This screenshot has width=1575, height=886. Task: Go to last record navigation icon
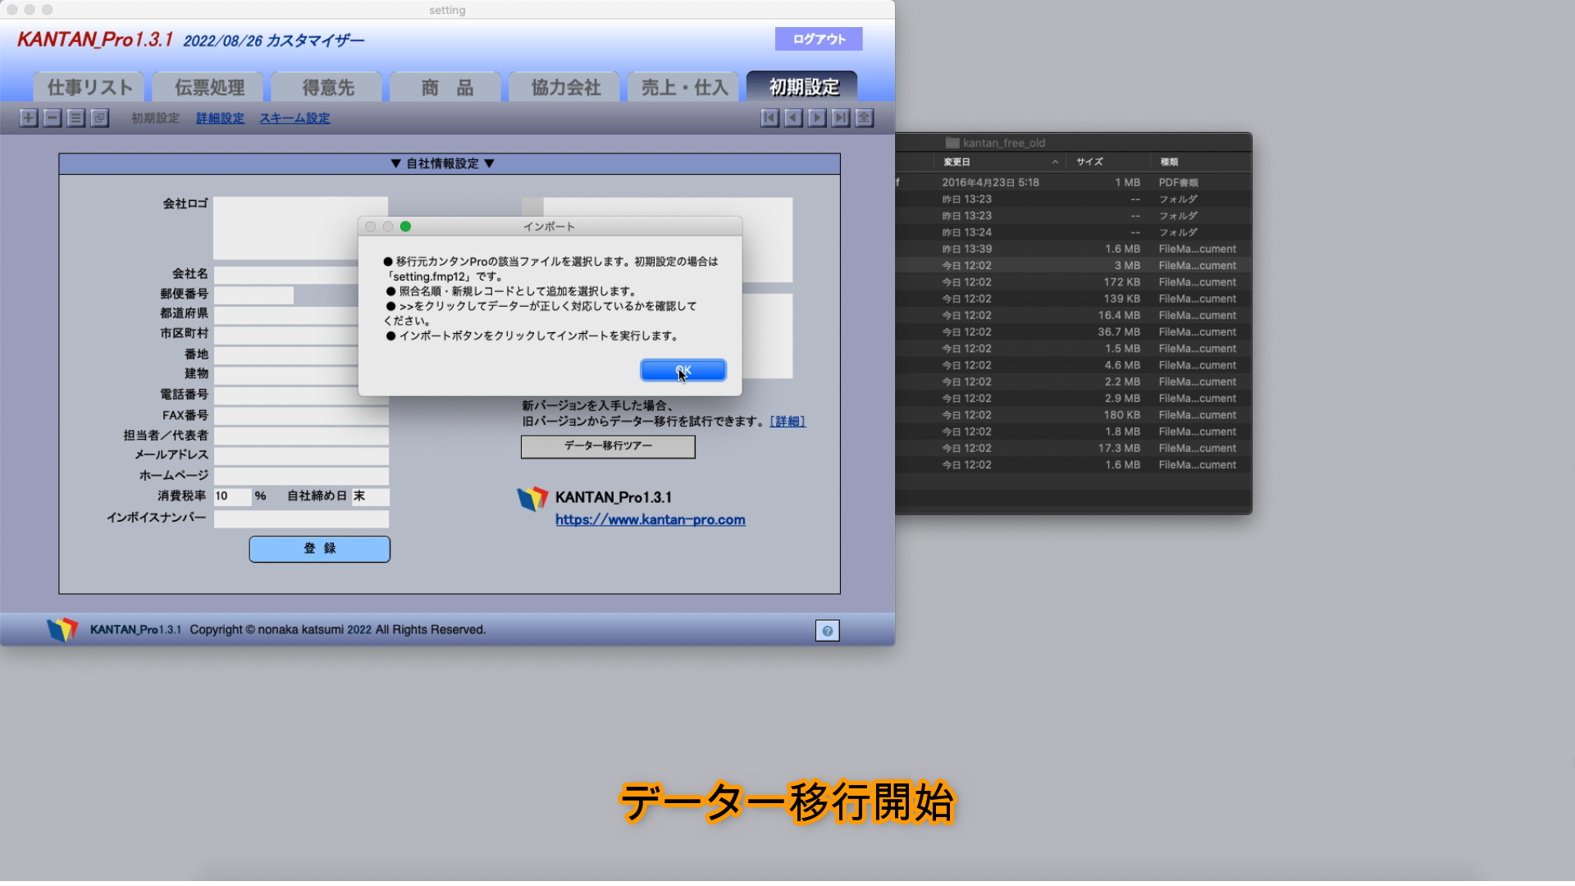(841, 118)
